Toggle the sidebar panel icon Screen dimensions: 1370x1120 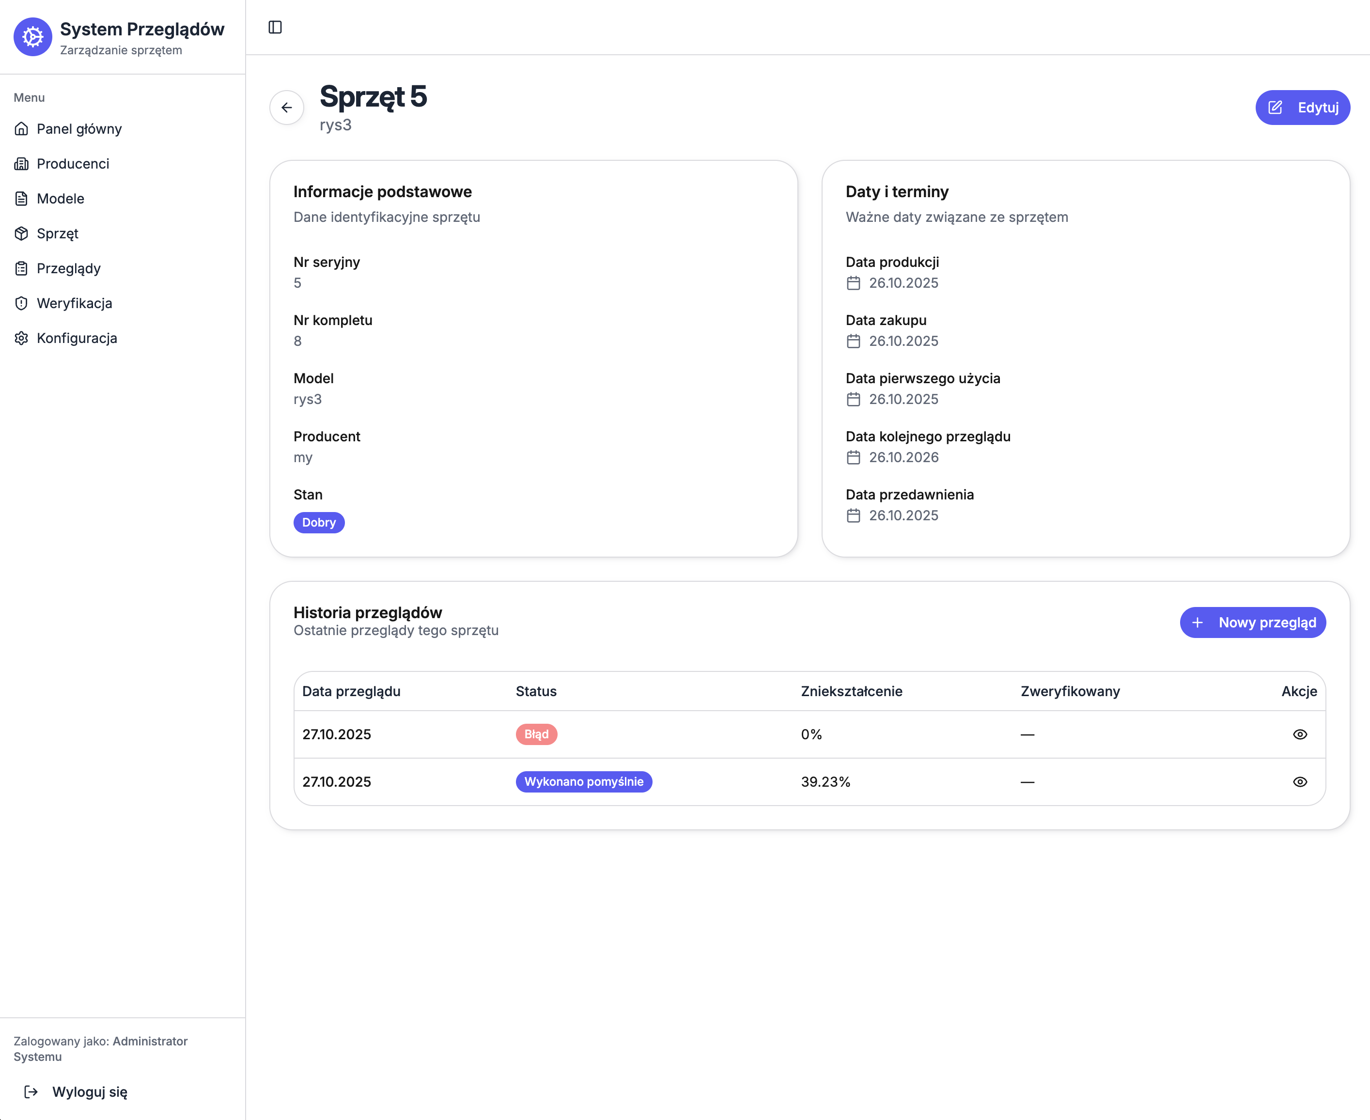pyautogui.click(x=275, y=27)
